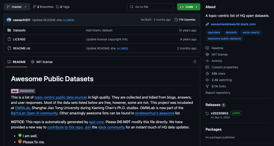Open the LICENSE file
The width and height of the screenshot is (274, 146).
point(20,39)
